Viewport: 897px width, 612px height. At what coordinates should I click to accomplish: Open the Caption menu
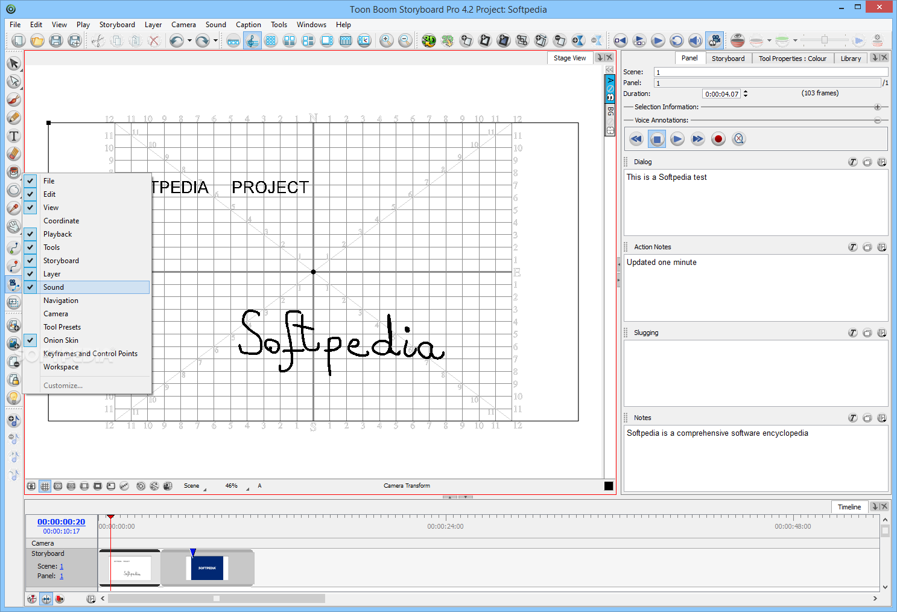(x=249, y=25)
